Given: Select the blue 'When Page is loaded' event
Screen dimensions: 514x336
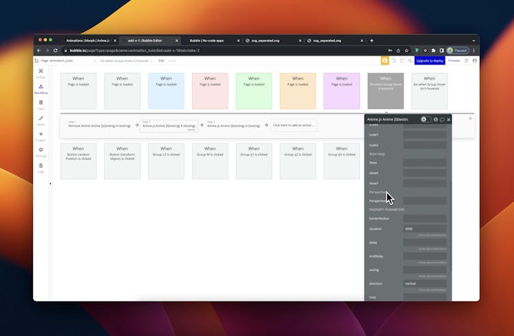Looking at the screenshot, I should tap(166, 91).
